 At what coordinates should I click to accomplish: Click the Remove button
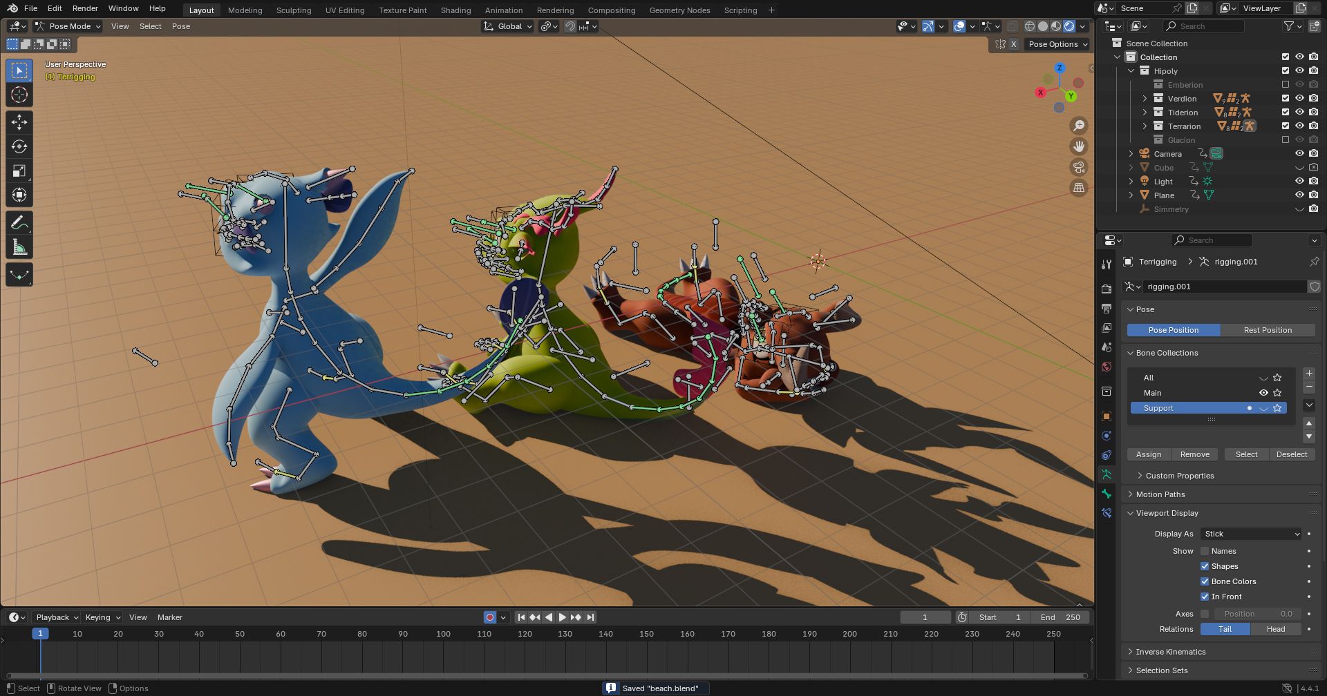coord(1194,454)
